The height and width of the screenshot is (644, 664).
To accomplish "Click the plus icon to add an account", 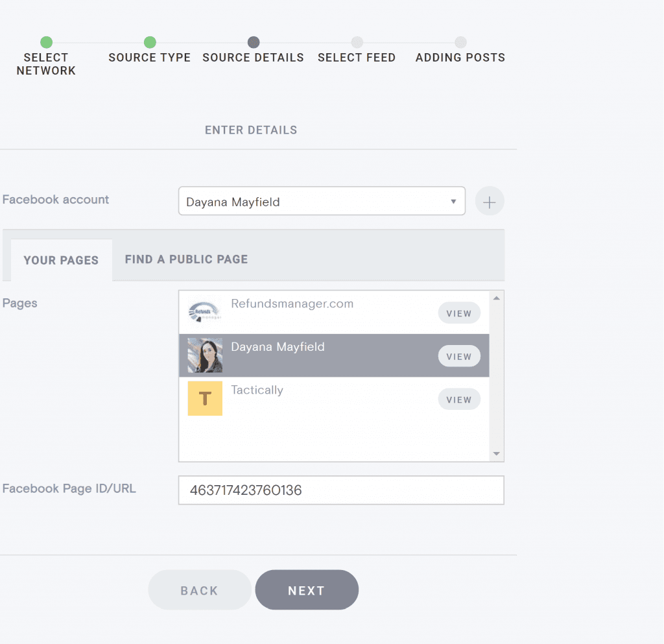I will pyautogui.click(x=490, y=201).
